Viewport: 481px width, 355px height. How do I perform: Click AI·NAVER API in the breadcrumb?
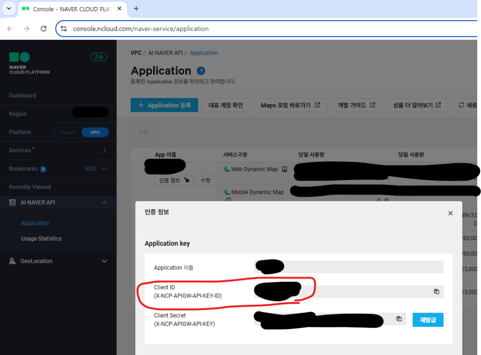coord(165,53)
